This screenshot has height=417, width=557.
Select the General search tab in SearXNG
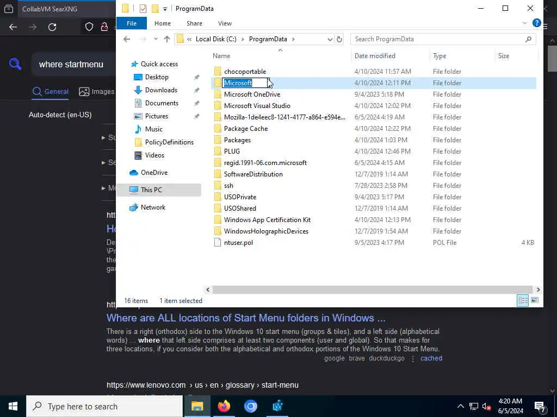click(50, 91)
